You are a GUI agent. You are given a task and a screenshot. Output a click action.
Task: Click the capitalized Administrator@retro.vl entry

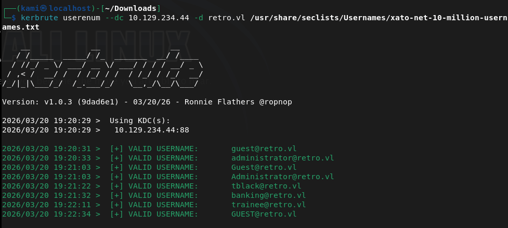click(x=282, y=177)
